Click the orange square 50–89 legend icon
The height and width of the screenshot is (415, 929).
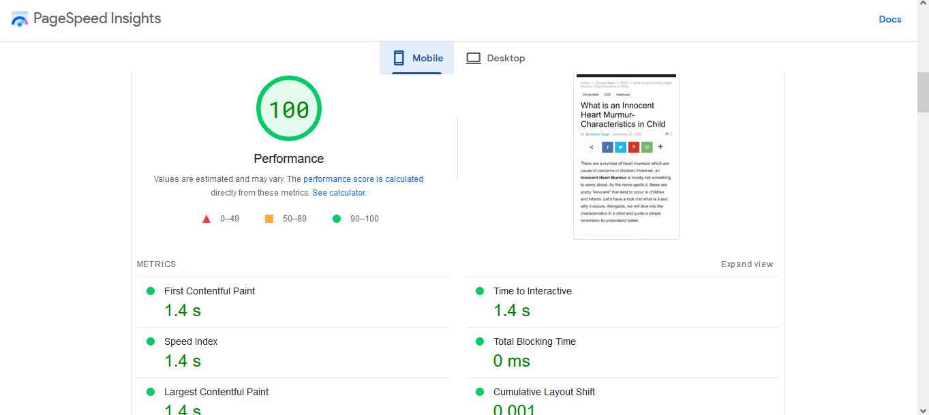coord(269,219)
